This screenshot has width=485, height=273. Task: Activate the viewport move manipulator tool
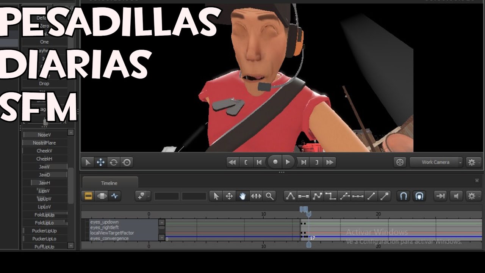coord(100,162)
